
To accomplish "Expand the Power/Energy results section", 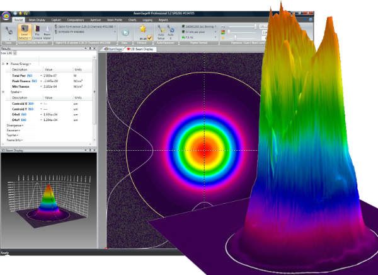I will tap(19, 64).
